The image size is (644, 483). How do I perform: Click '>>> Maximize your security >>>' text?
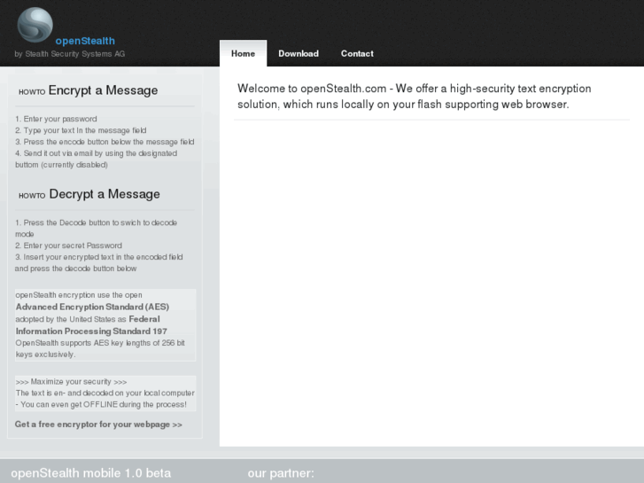pyautogui.click(x=71, y=381)
